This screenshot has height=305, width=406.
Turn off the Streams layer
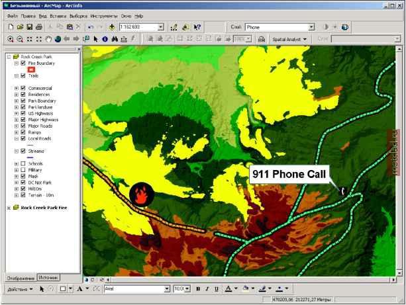23,151
